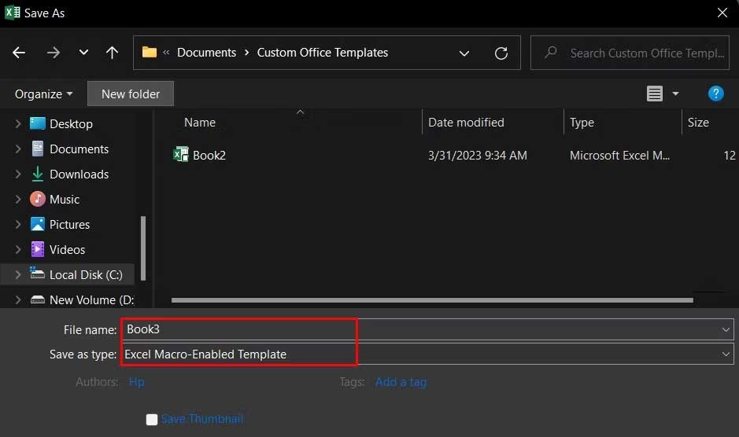Click the search magnifier icon

550,52
